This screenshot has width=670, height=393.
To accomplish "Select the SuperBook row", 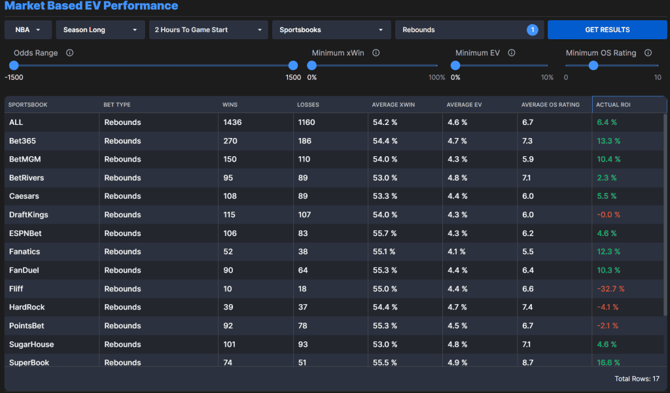I will [334, 360].
